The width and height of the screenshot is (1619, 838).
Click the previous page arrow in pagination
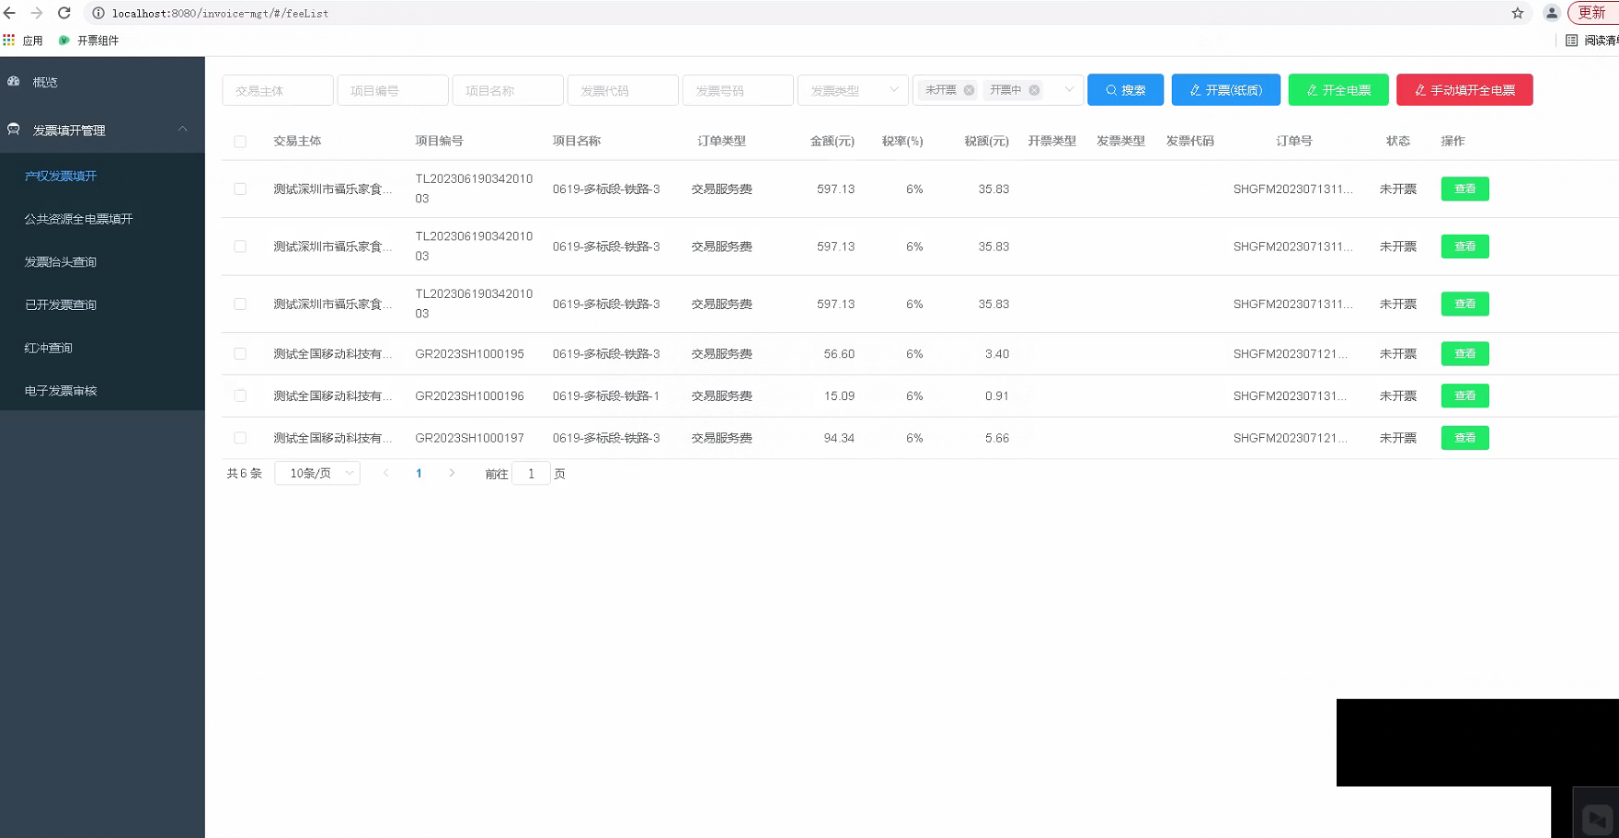385,473
